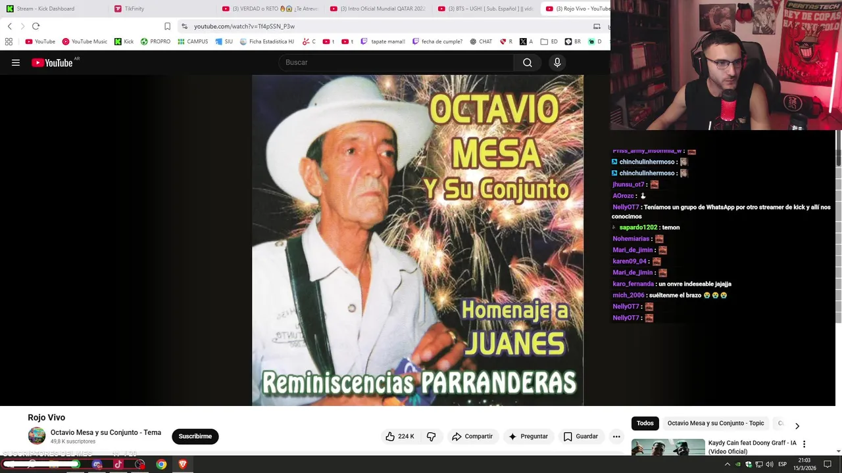842x473 pixels.
Task: Open the YouTube bookmark
Action: point(40,41)
